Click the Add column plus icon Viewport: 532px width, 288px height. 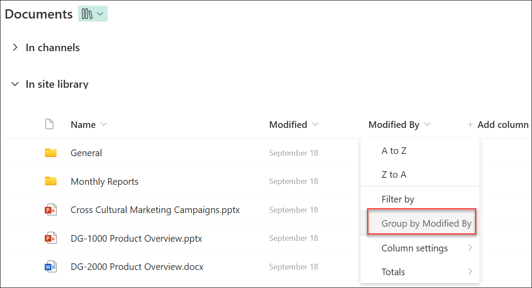470,124
